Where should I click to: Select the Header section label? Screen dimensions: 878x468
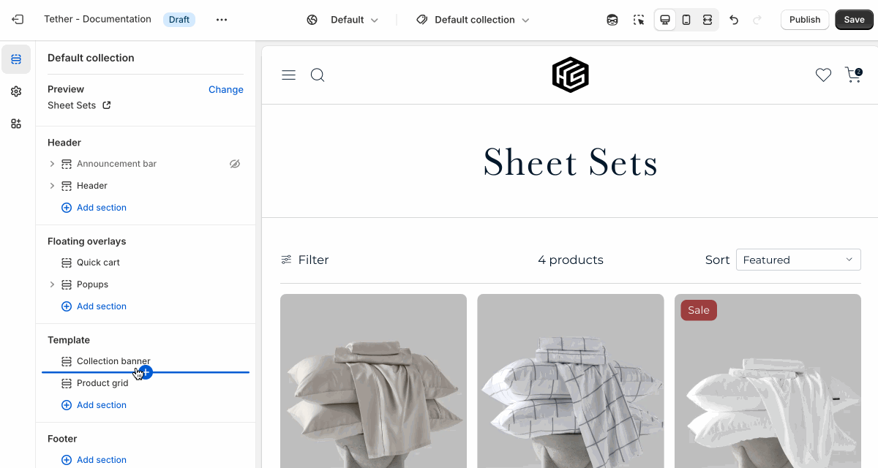click(x=92, y=186)
